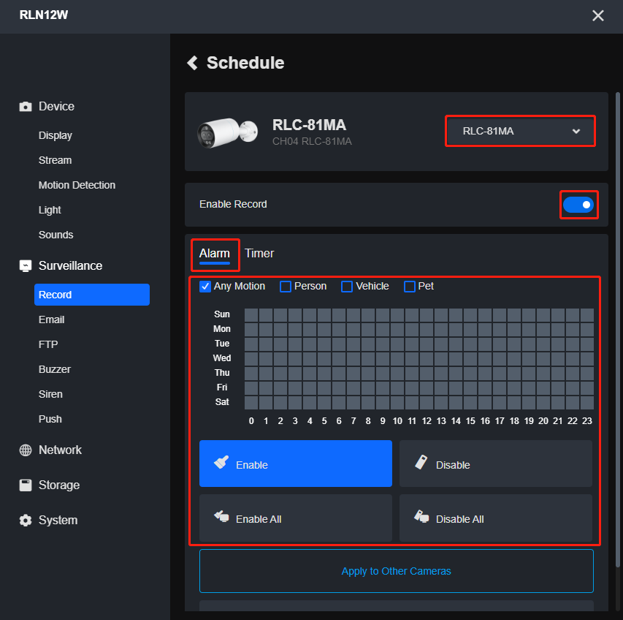Click the "CH04 RLC-81MA" channel text
The height and width of the screenshot is (620, 623).
tap(312, 142)
